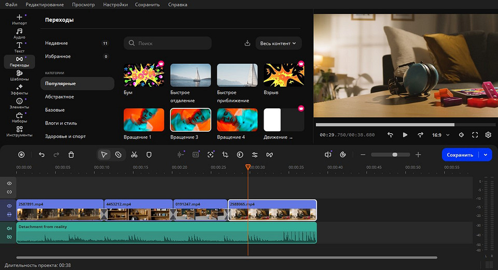Open color correction circle icon
The height and width of the screenshot is (270, 498).
tap(240, 154)
